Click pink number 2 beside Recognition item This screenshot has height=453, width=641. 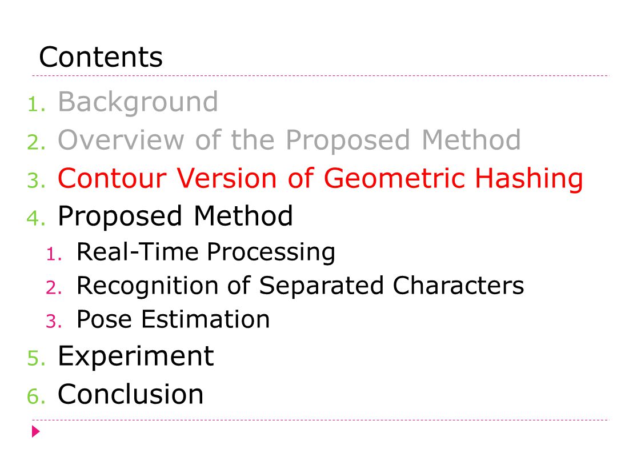pyautogui.click(x=54, y=288)
